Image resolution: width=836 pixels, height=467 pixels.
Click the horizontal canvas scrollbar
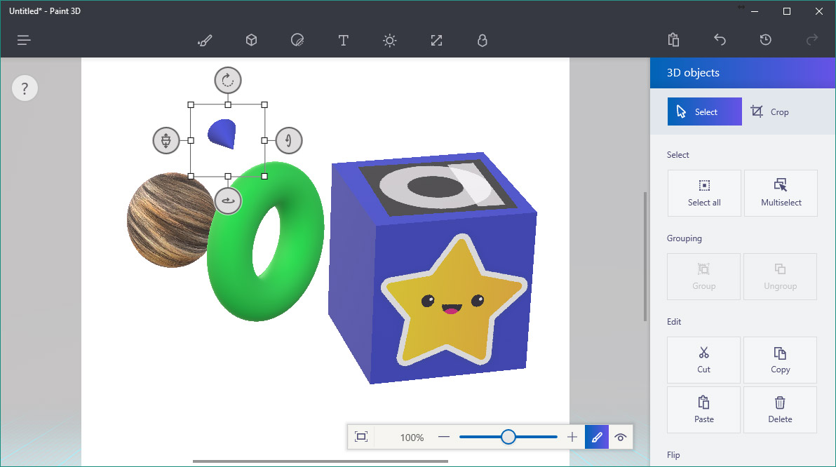pos(320,461)
